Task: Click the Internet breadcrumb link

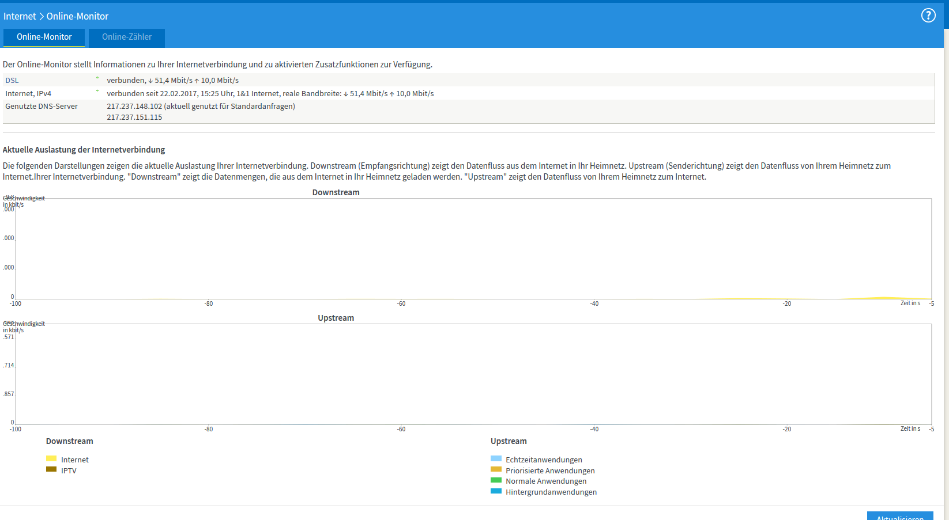Action: pos(20,16)
